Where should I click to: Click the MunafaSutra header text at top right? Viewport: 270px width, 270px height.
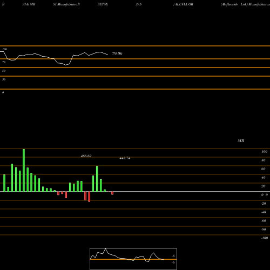coord(259,4)
